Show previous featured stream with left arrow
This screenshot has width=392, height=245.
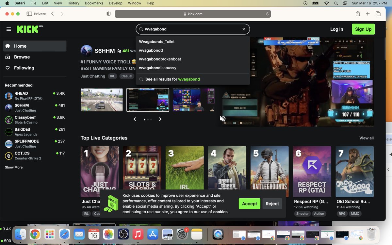pos(135,119)
